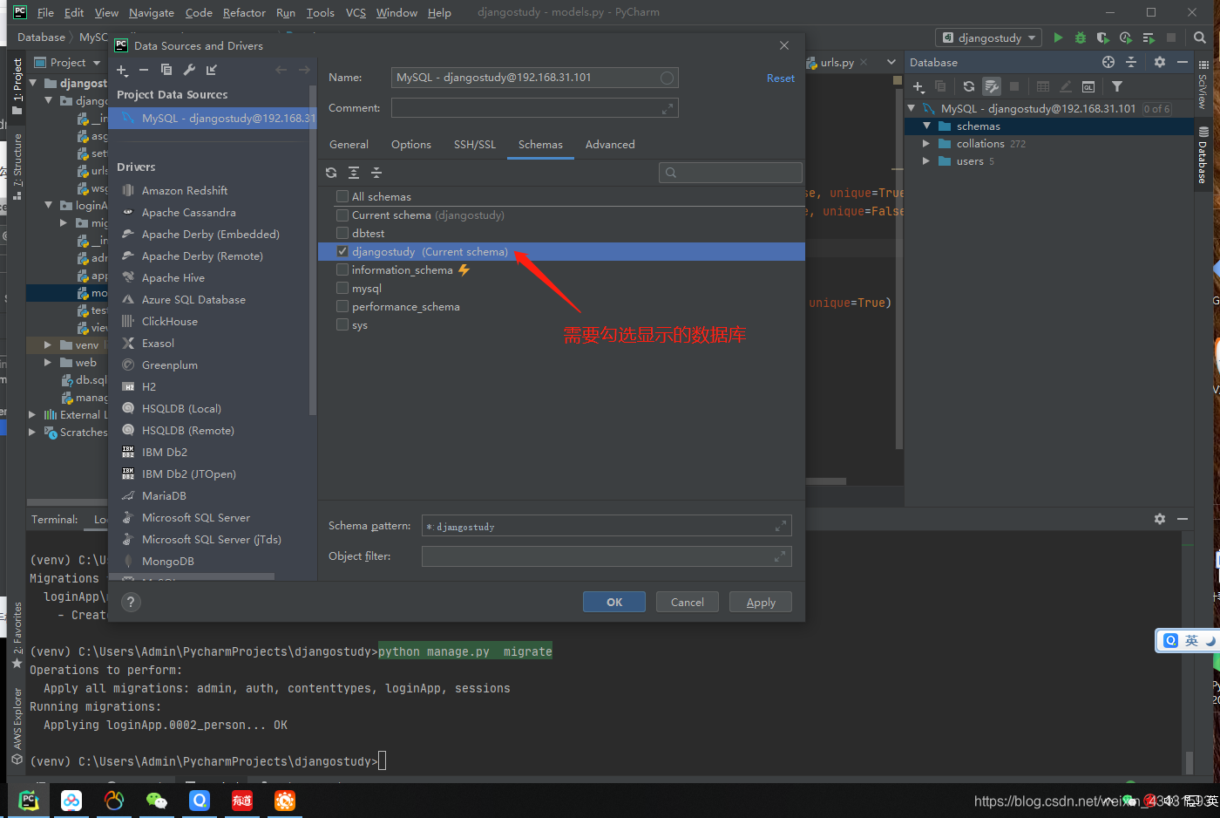
Task: Collapse all icon in Database panel header
Action: click(x=1131, y=62)
